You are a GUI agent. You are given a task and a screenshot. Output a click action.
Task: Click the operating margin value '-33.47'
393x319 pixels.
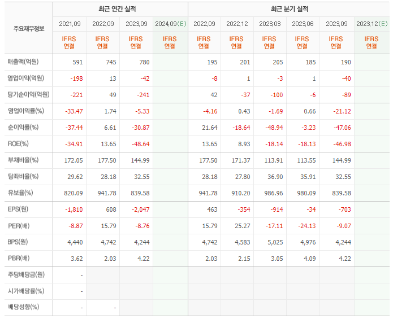pyautogui.click(x=74, y=111)
